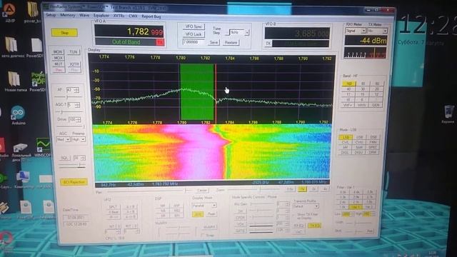Screen dimensions: 457x257
Task: Open the XVTRs menu
Action: tap(119, 16)
